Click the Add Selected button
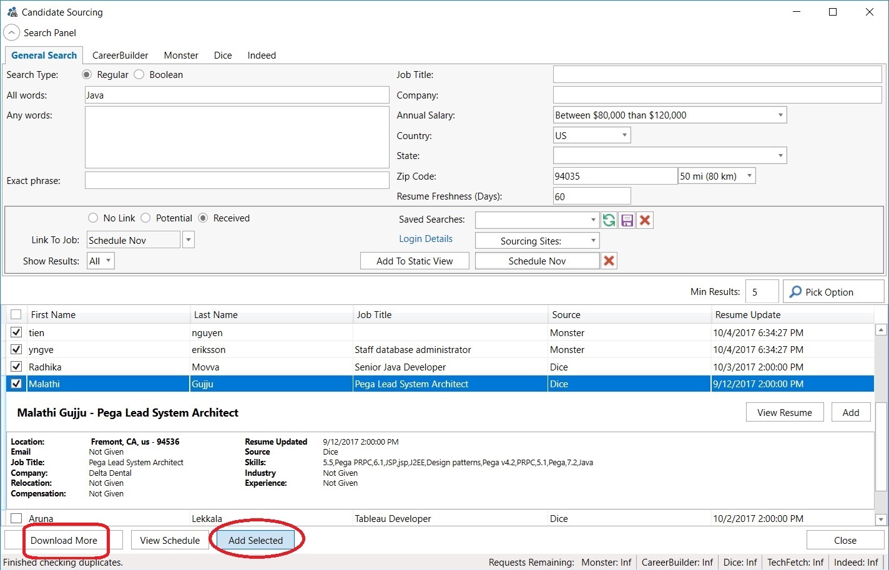 [255, 540]
